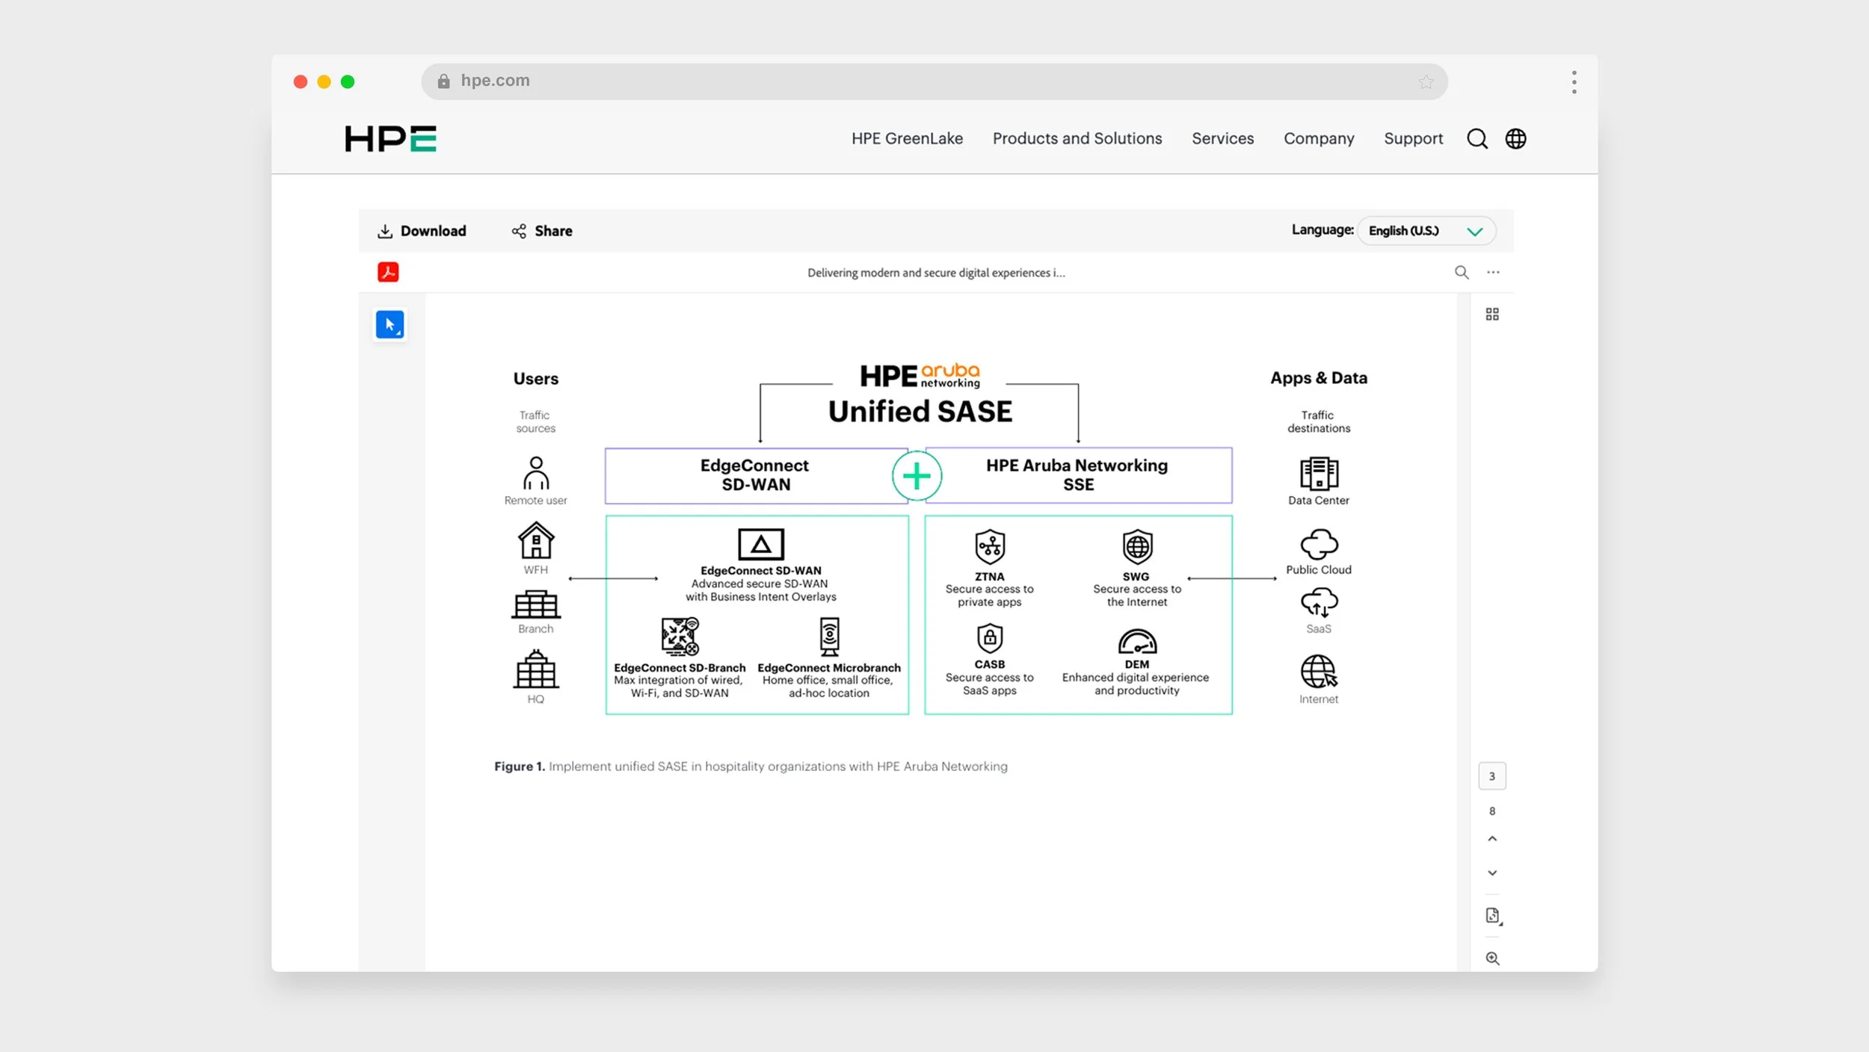Viewport: 1869px width, 1052px height.
Task: Open the PDF viewer more options menu
Action: 1493,273
